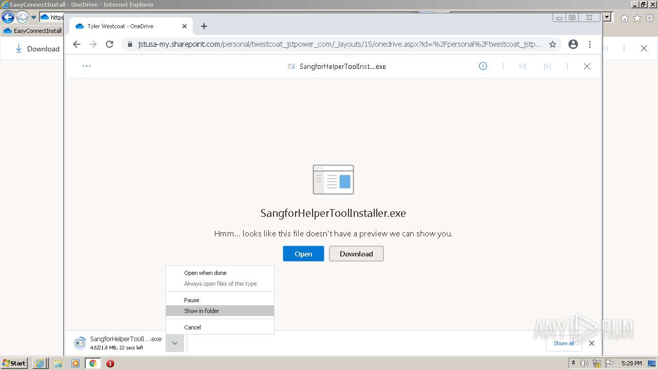The height and width of the screenshot is (370, 658).
Task: Open the file explorer taskbar icon
Action: click(58, 363)
